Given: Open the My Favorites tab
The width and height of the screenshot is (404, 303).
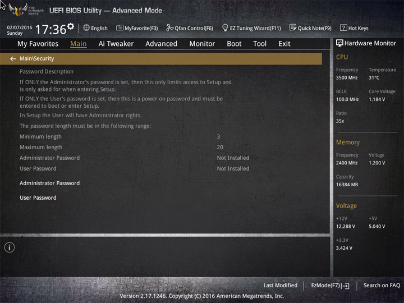Looking at the screenshot, I should coord(38,44).
